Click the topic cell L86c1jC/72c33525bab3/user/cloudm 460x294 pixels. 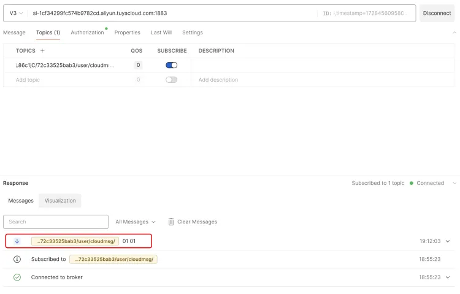click(x=65, y=65)
